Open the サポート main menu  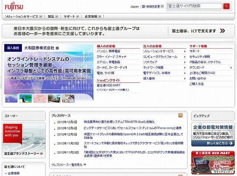click(69, 17)
